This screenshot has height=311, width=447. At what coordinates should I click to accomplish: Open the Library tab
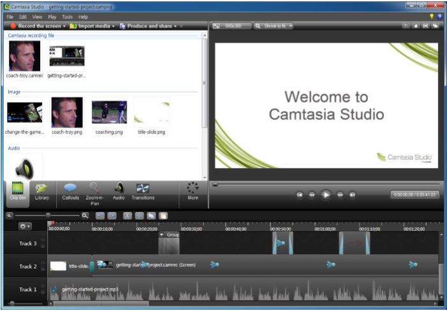point(42,191)
